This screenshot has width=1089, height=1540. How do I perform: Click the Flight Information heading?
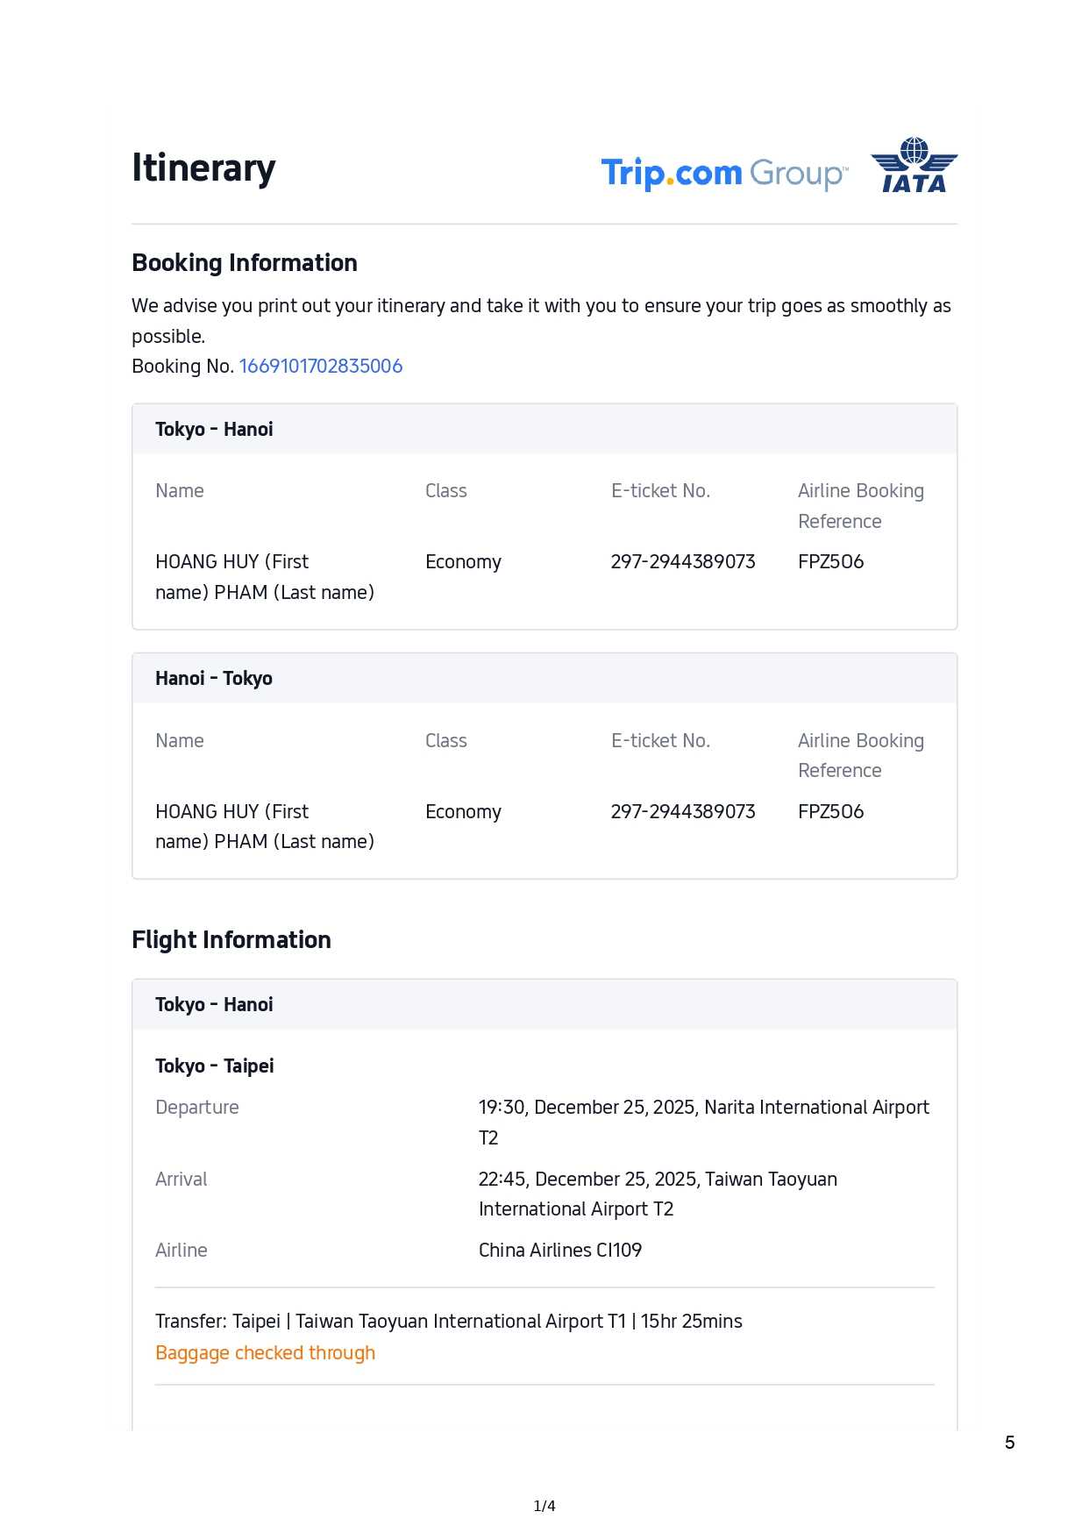231,939
